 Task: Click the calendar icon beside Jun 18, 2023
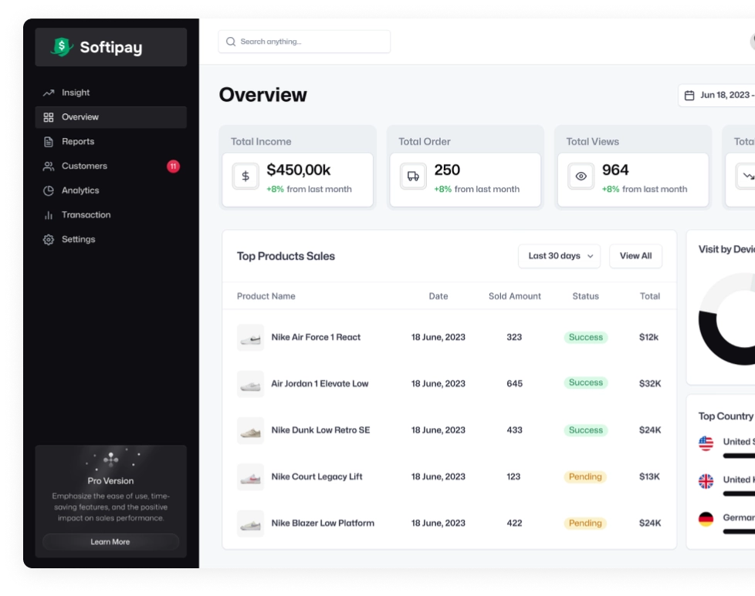[689, 96]
